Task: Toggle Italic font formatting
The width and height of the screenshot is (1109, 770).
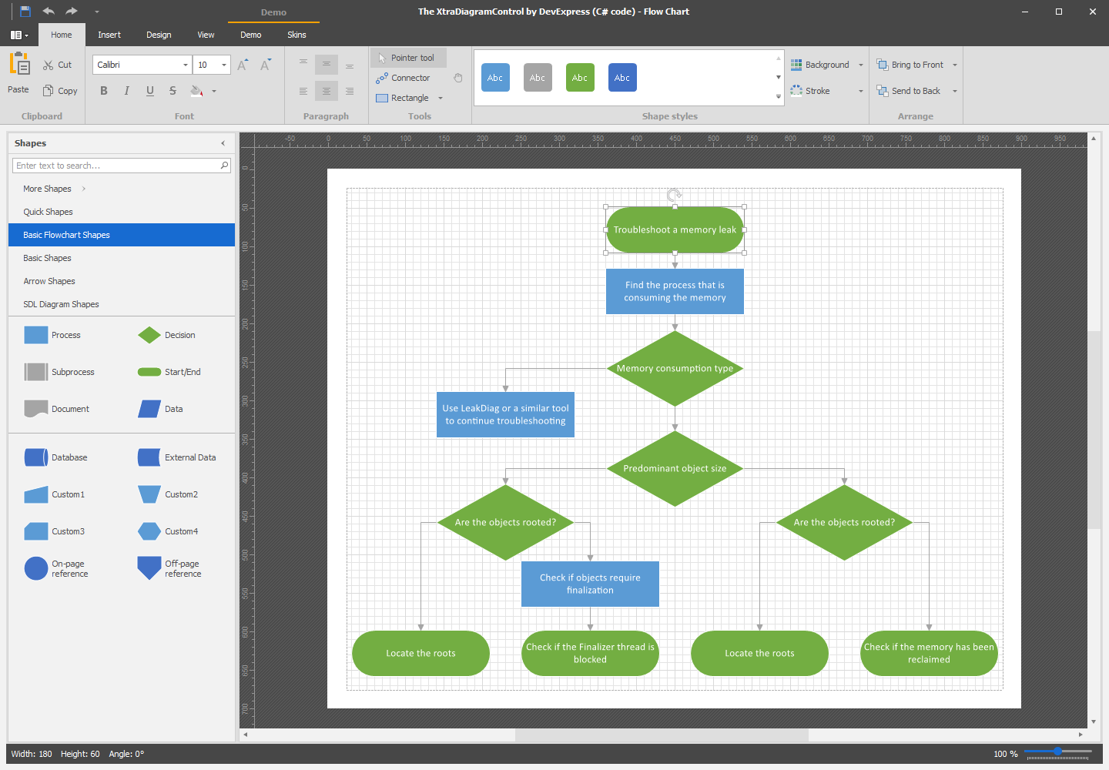Action: pyautogui.click(x=127, y=91)
